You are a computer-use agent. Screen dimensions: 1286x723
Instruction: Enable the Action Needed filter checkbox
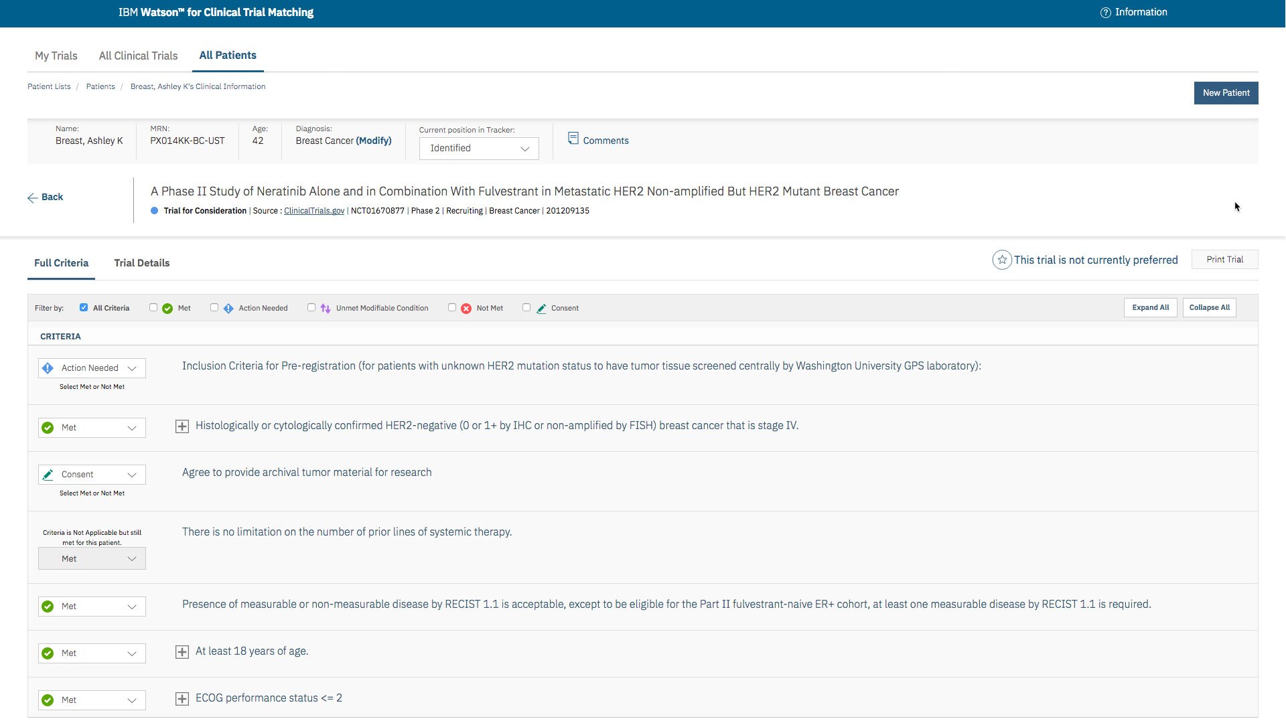click(x=214, y=307)
